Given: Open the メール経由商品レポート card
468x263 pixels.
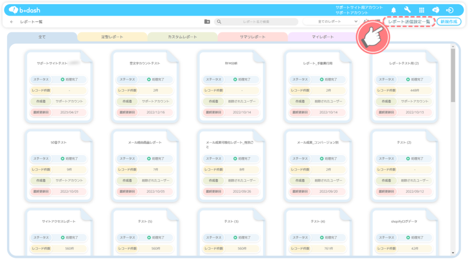Looking at the screenshot, I should click(145, 166).
